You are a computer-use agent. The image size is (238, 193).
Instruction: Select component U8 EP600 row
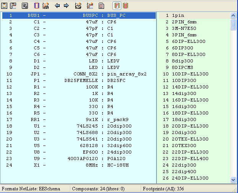(79, 152)
